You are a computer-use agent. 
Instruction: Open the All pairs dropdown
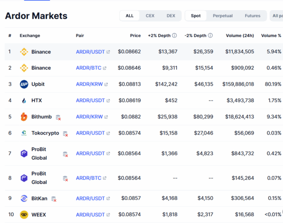(x=277, y=16)
